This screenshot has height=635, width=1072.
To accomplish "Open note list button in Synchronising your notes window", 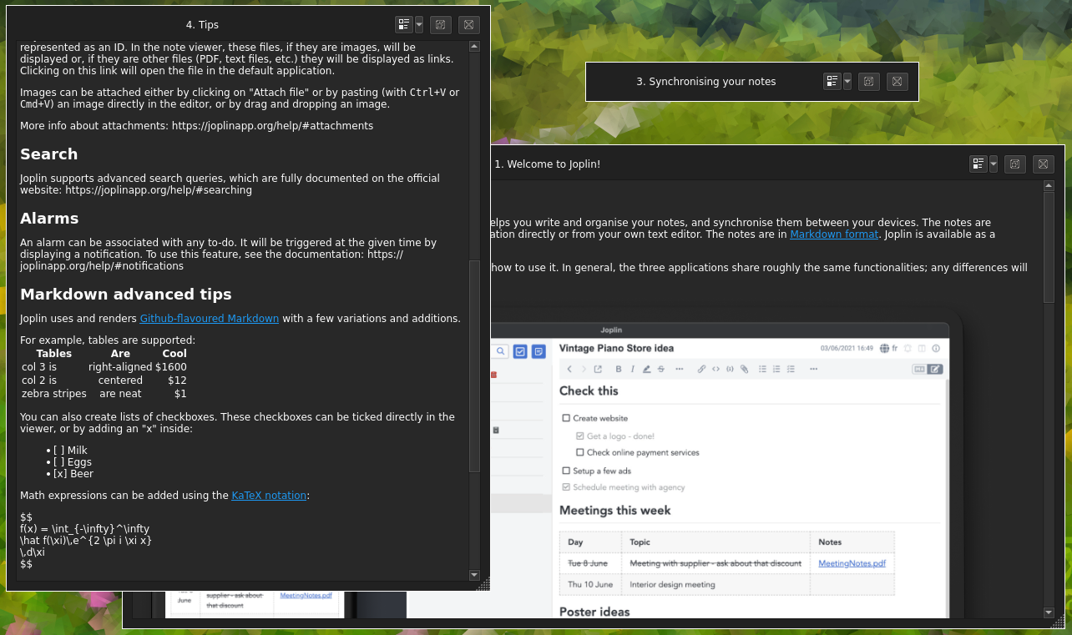I will point(832,81).
